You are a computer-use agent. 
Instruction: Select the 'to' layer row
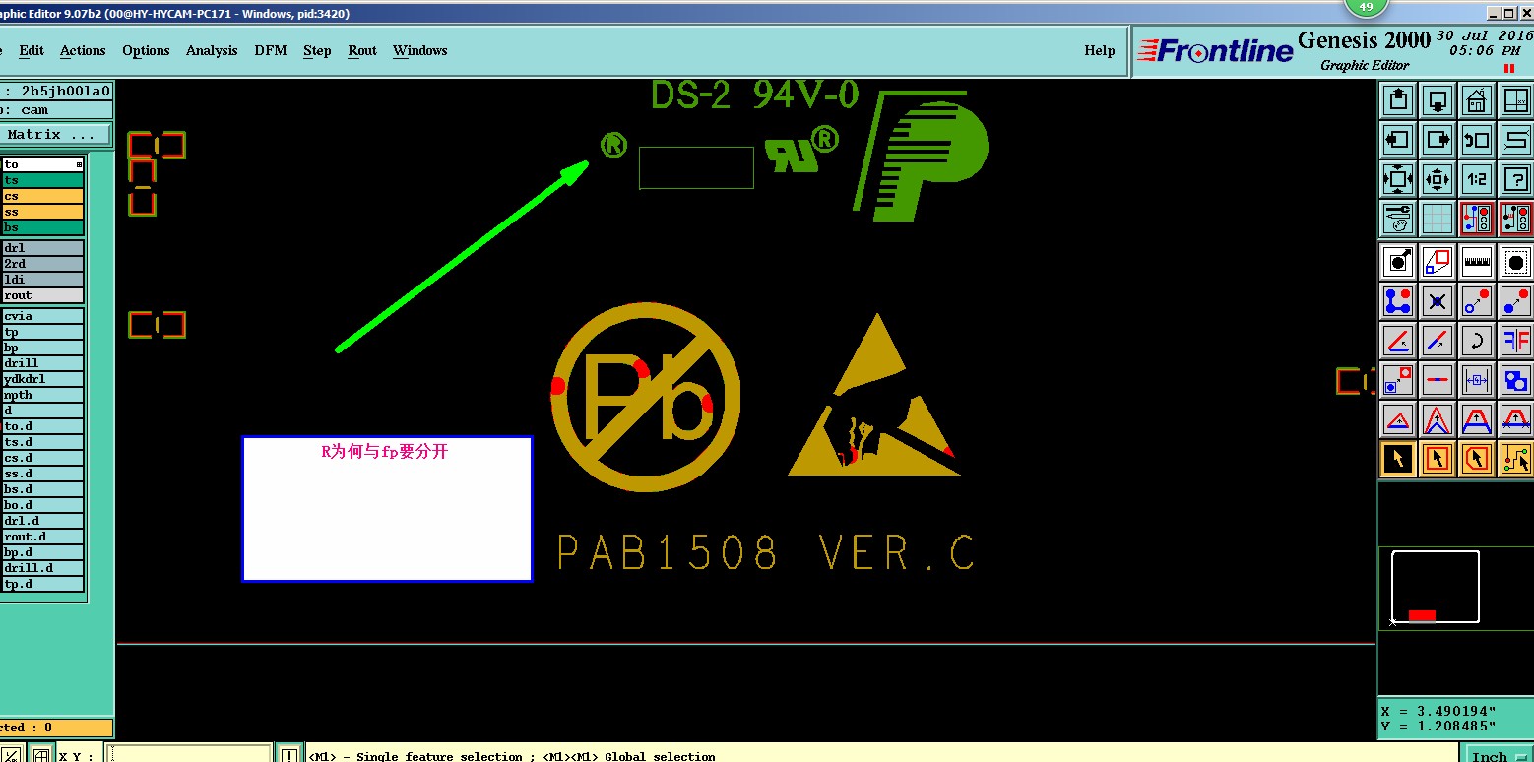coord(42,164)
